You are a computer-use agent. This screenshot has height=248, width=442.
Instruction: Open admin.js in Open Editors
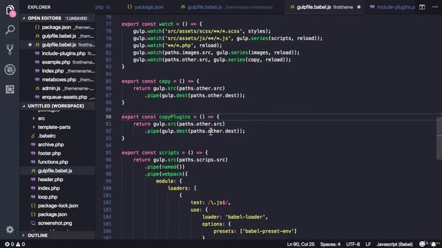click(58, 88)
